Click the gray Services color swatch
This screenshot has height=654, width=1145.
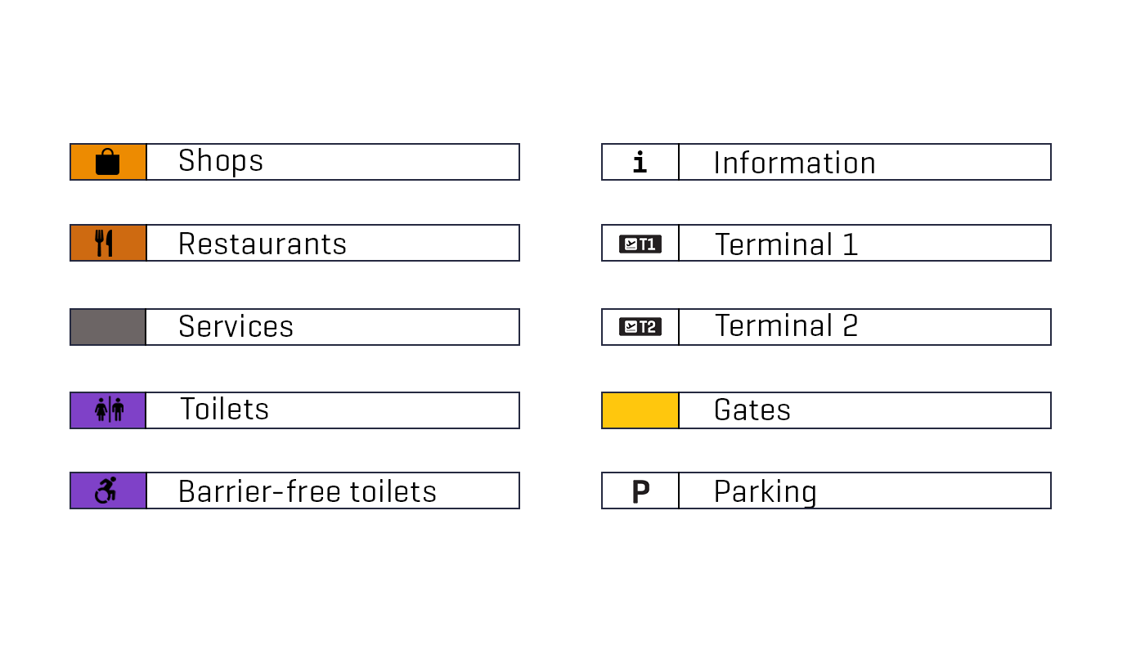pyautogui.click(x=108, y=327)
